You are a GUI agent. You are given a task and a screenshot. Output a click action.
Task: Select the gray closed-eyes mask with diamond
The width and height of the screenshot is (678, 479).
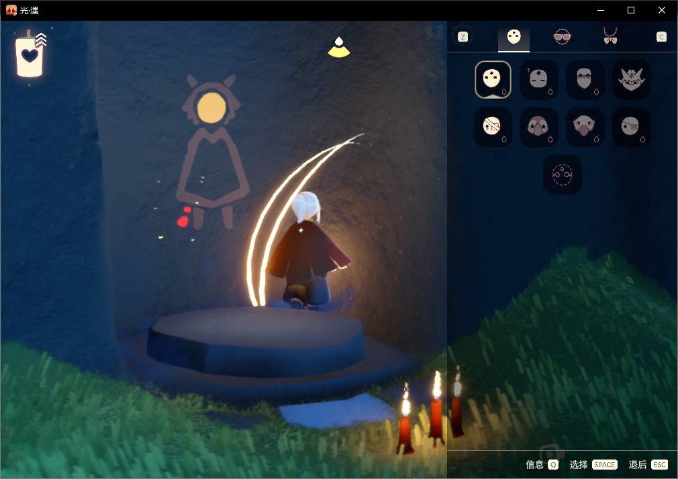point(539,80)
